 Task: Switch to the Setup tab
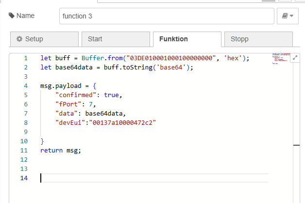44,39
